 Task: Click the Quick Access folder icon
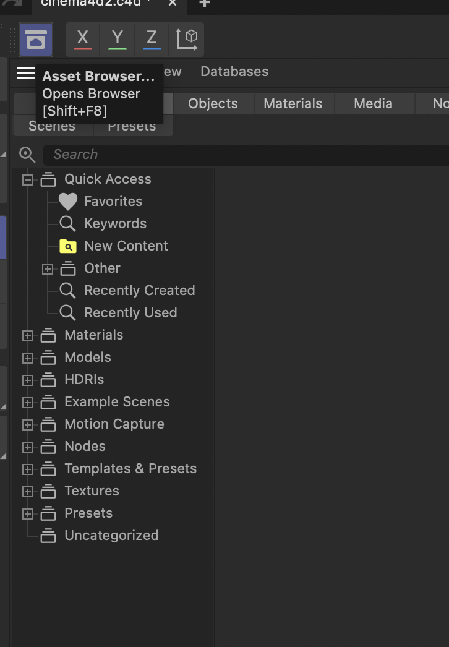[48, 179]
